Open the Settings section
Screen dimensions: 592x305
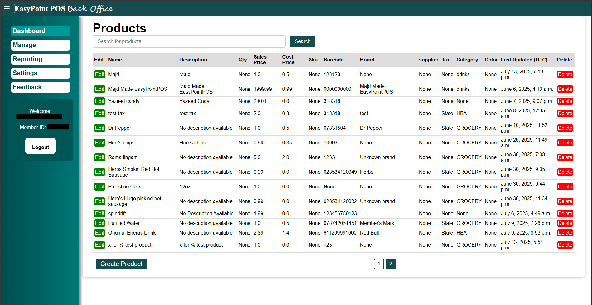click(x=40, y=73)
